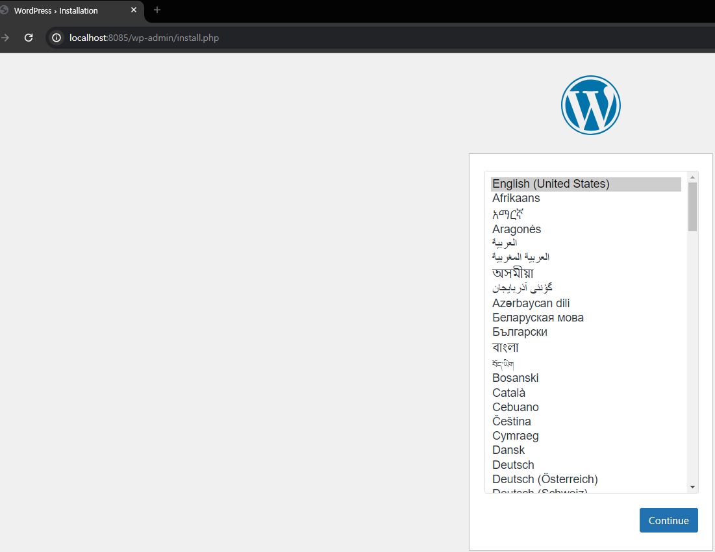Select Čeština language
This screenshot has width=715, height=552.
(586, 421)
